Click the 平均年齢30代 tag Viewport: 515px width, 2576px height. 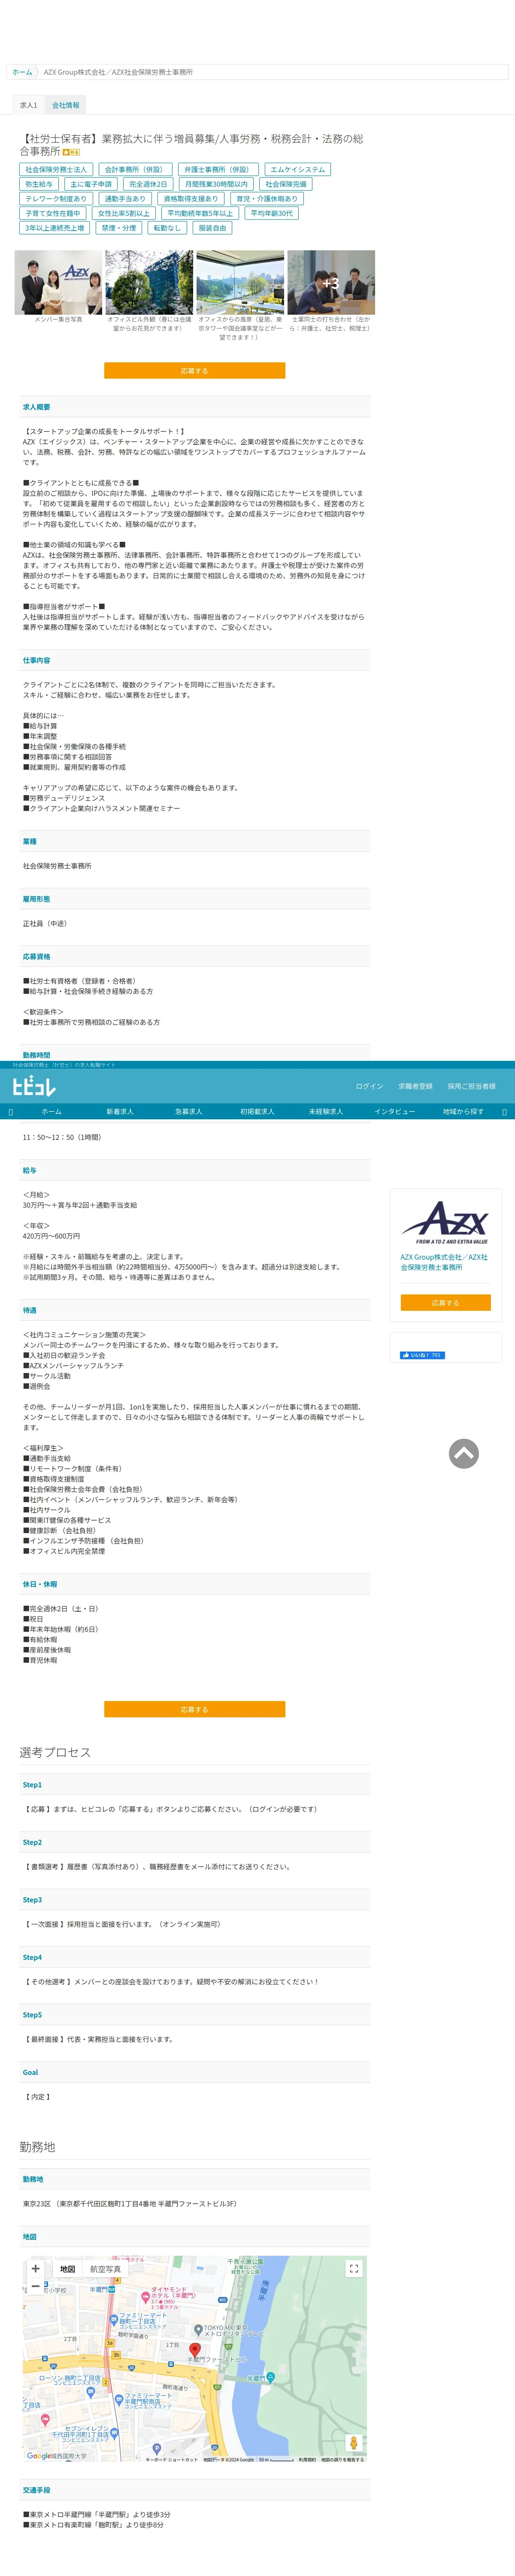coord(272,213)
